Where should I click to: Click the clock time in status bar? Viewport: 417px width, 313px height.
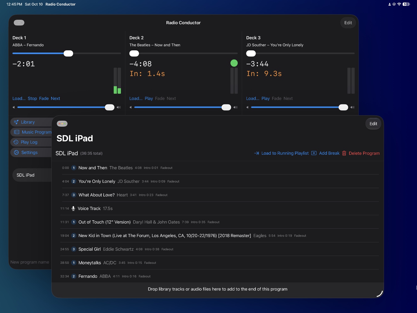pos(14,4)
